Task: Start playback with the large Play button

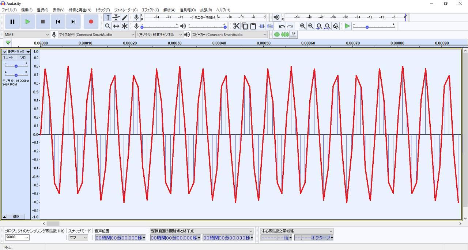Action: [x=27, y=22]
